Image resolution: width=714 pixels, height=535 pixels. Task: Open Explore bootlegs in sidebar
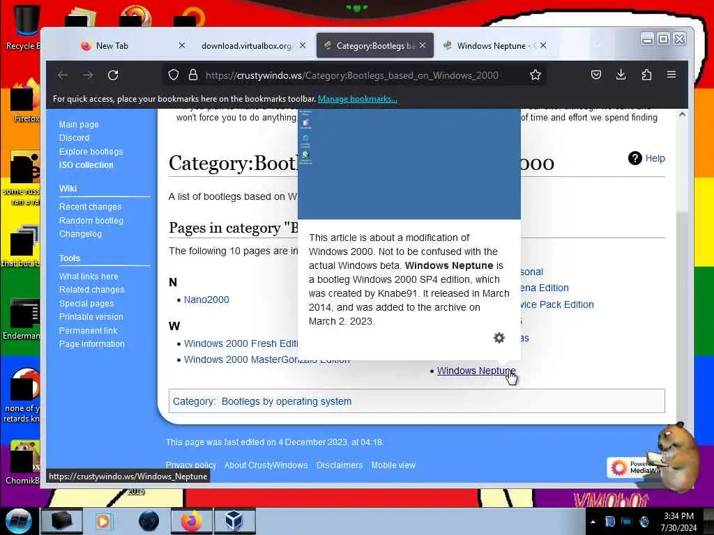pyautogui.click(x=91, y=151)
